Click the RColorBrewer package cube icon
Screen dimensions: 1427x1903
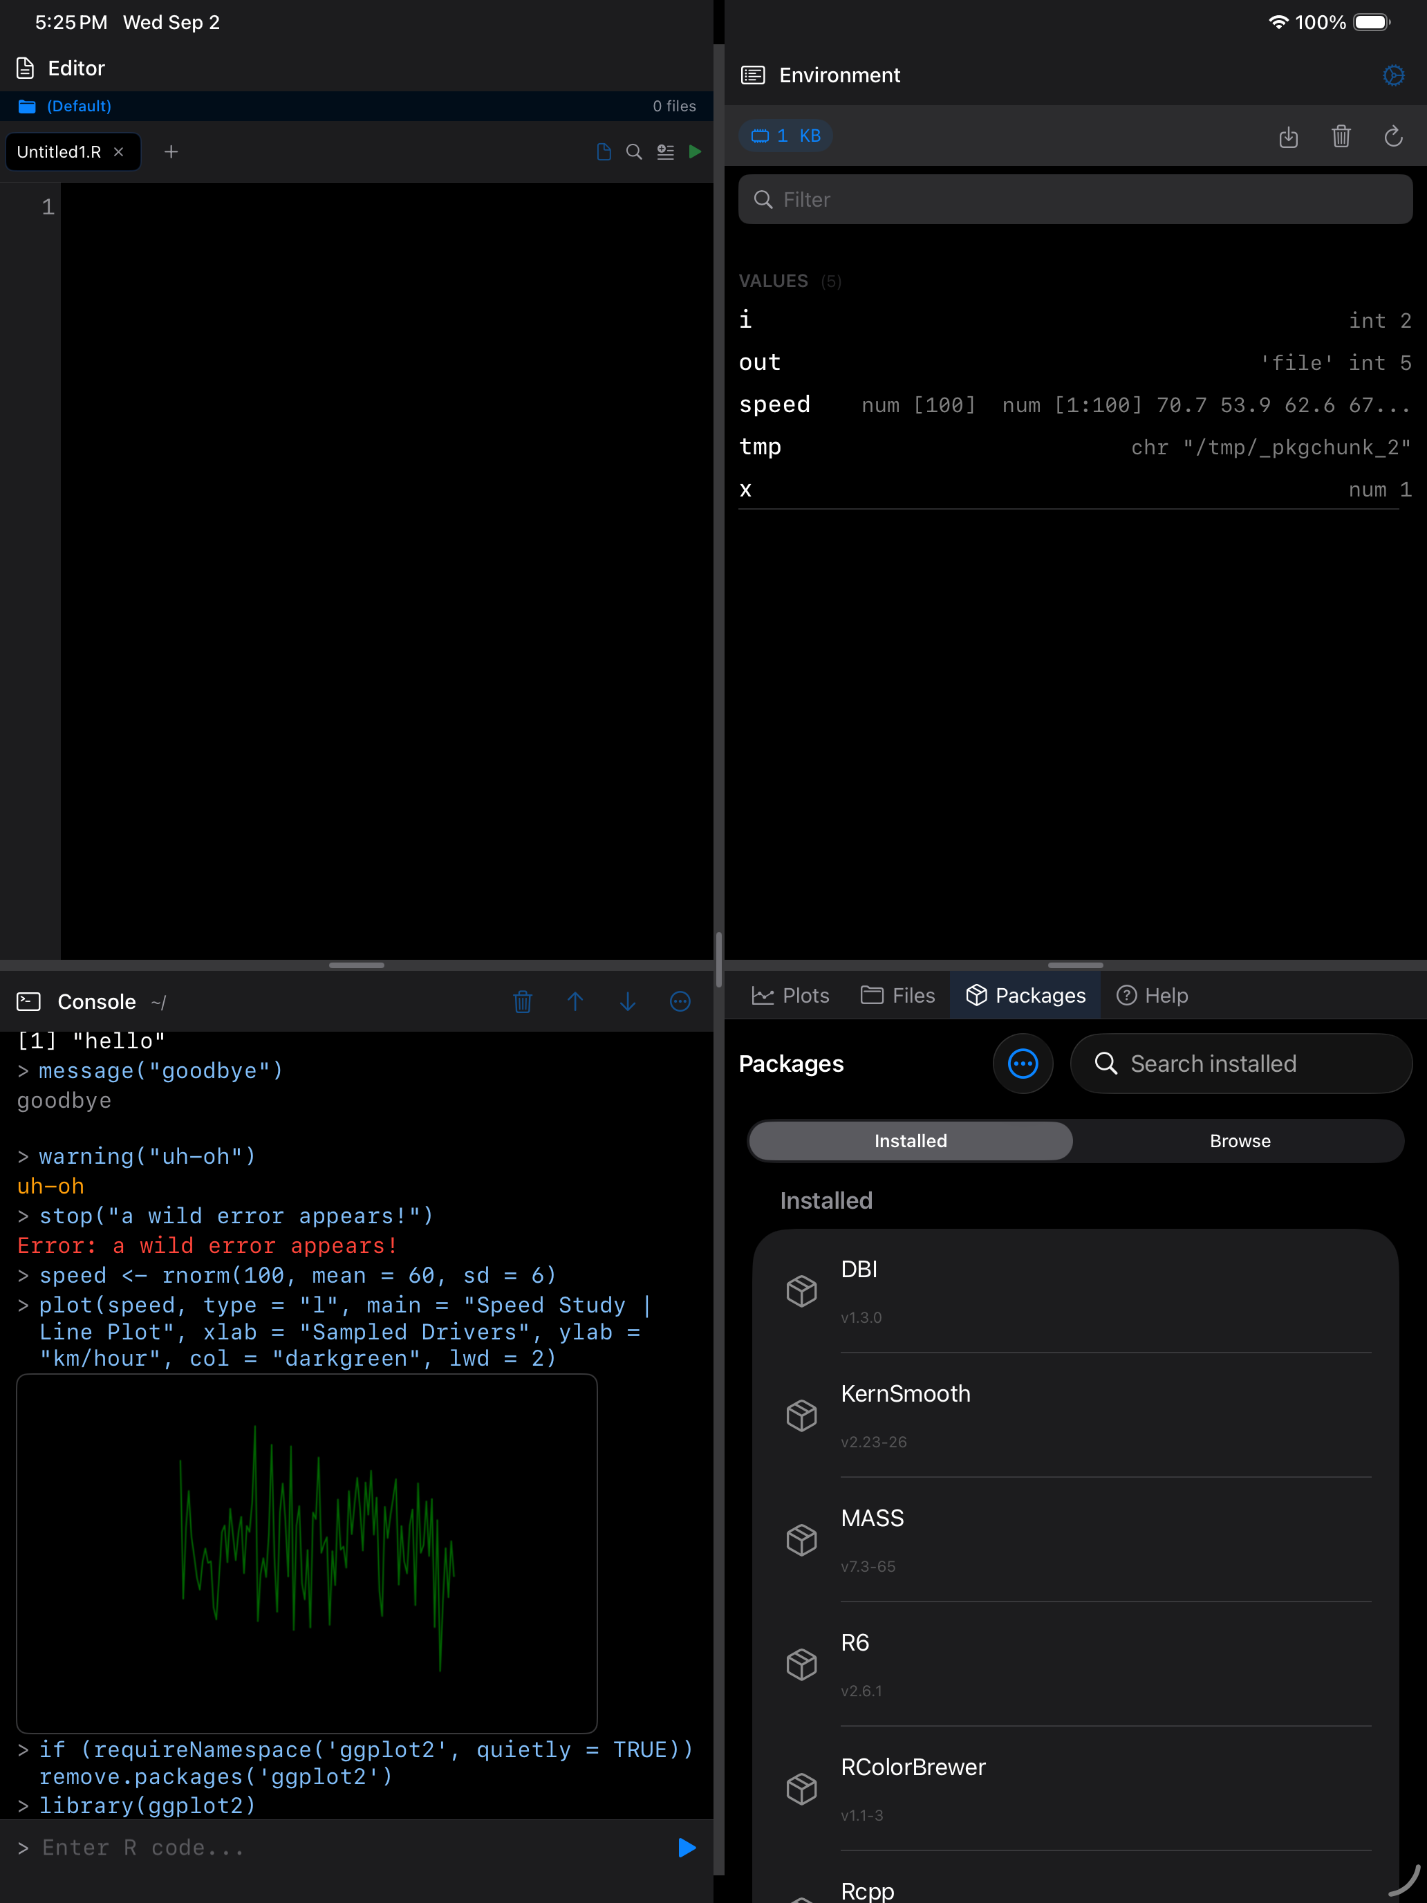click(x=802, y=1790)
